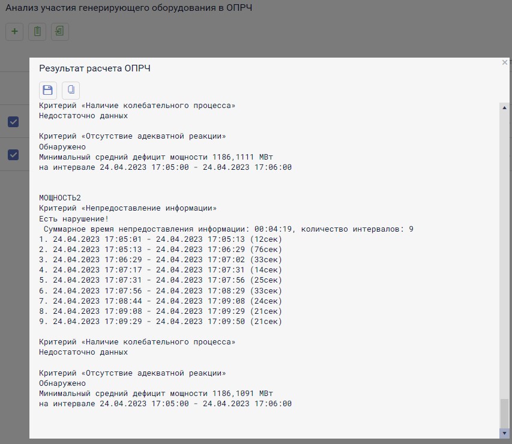The image size is (512, 444).
Task: Click the scrollbar track above the thumb
Action: pos(504,240)
